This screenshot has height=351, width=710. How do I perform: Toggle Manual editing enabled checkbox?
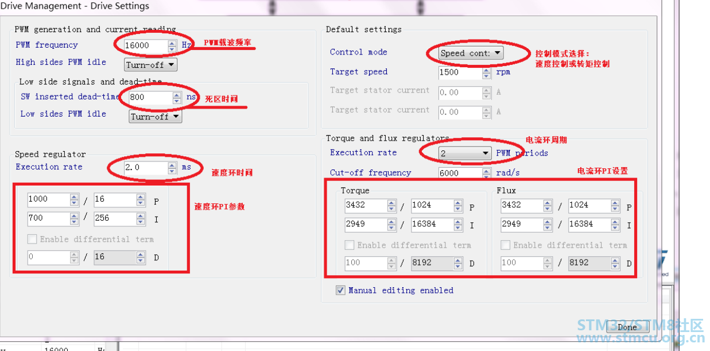pyautogui.click(x=341, y=291)
